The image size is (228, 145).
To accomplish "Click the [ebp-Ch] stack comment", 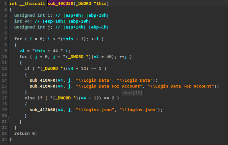I will [99, 27].
